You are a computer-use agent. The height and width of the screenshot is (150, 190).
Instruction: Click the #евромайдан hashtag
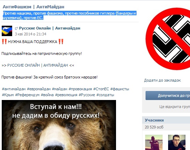[39, 89]
